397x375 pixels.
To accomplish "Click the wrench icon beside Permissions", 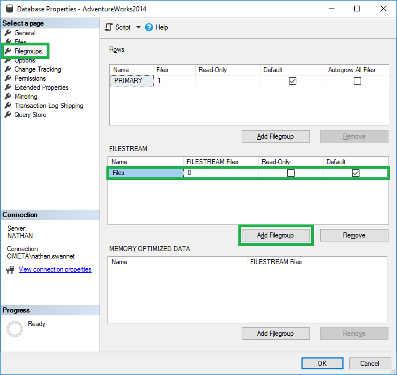I will [x=8, y=78].
